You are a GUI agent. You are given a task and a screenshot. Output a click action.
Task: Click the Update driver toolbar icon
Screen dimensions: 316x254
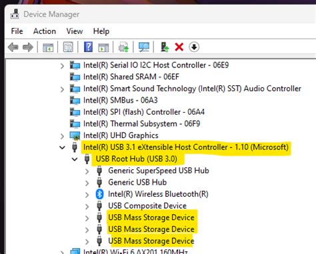point(165,47)
